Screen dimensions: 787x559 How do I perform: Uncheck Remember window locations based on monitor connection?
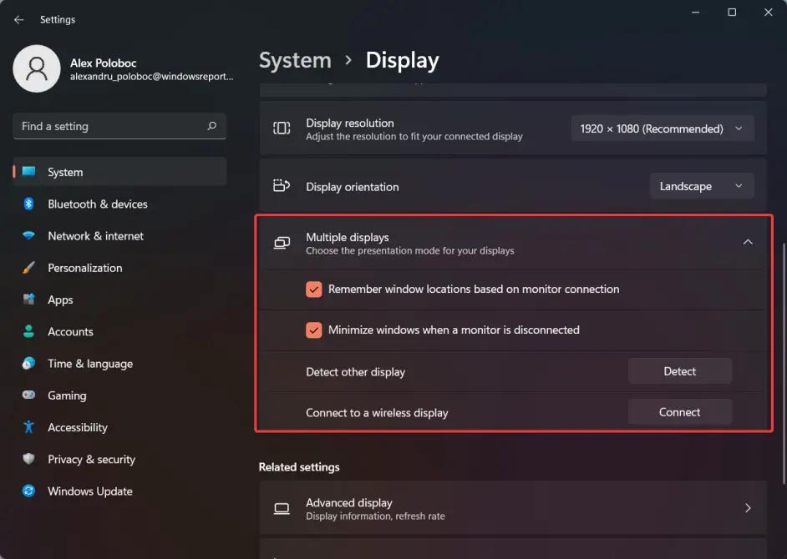coord(313,289)
